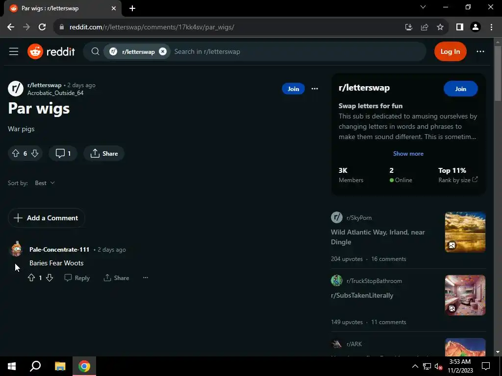
Task: Join r/letterswap from the sidebar card
Action: click(460, 89)
